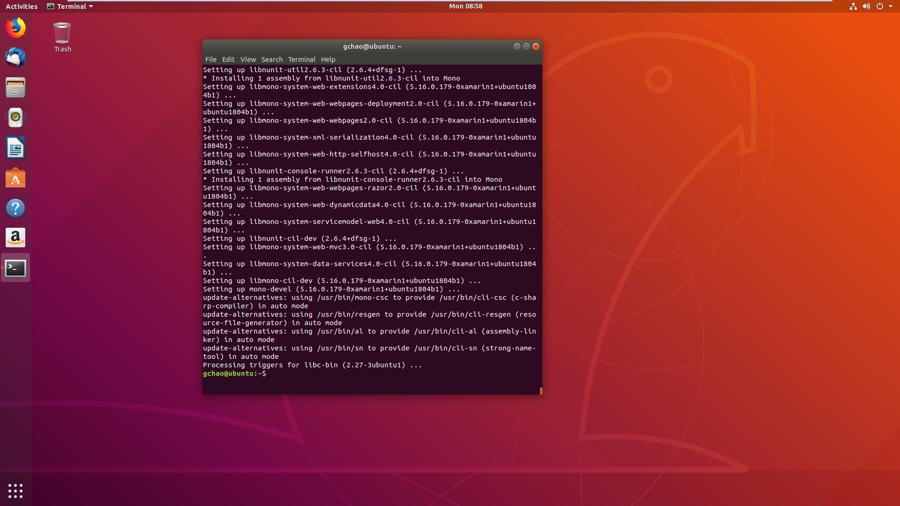Image resolution: width=900 pixels, height=506 pixels.
Task: Click the Help menu item
Action: (x=328, y=59)
